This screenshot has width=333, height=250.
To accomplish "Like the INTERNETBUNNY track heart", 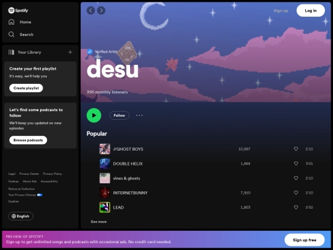I will coord(296,193).
